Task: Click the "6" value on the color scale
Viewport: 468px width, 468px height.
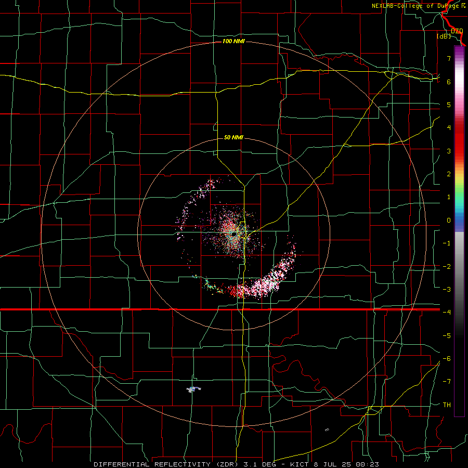Action: pyautogui.click(x=449, y=82)
